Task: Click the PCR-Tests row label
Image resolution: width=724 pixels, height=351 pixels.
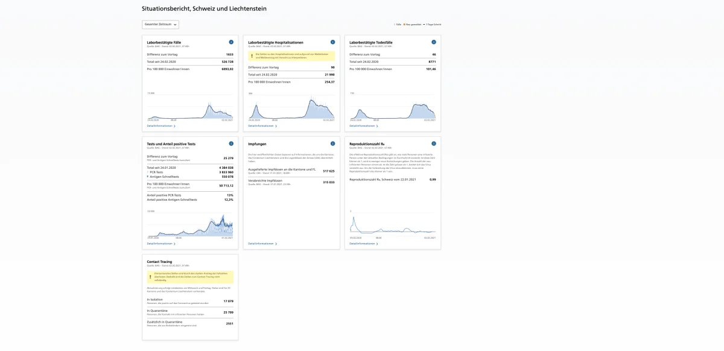Action: [x=156, y=172]
